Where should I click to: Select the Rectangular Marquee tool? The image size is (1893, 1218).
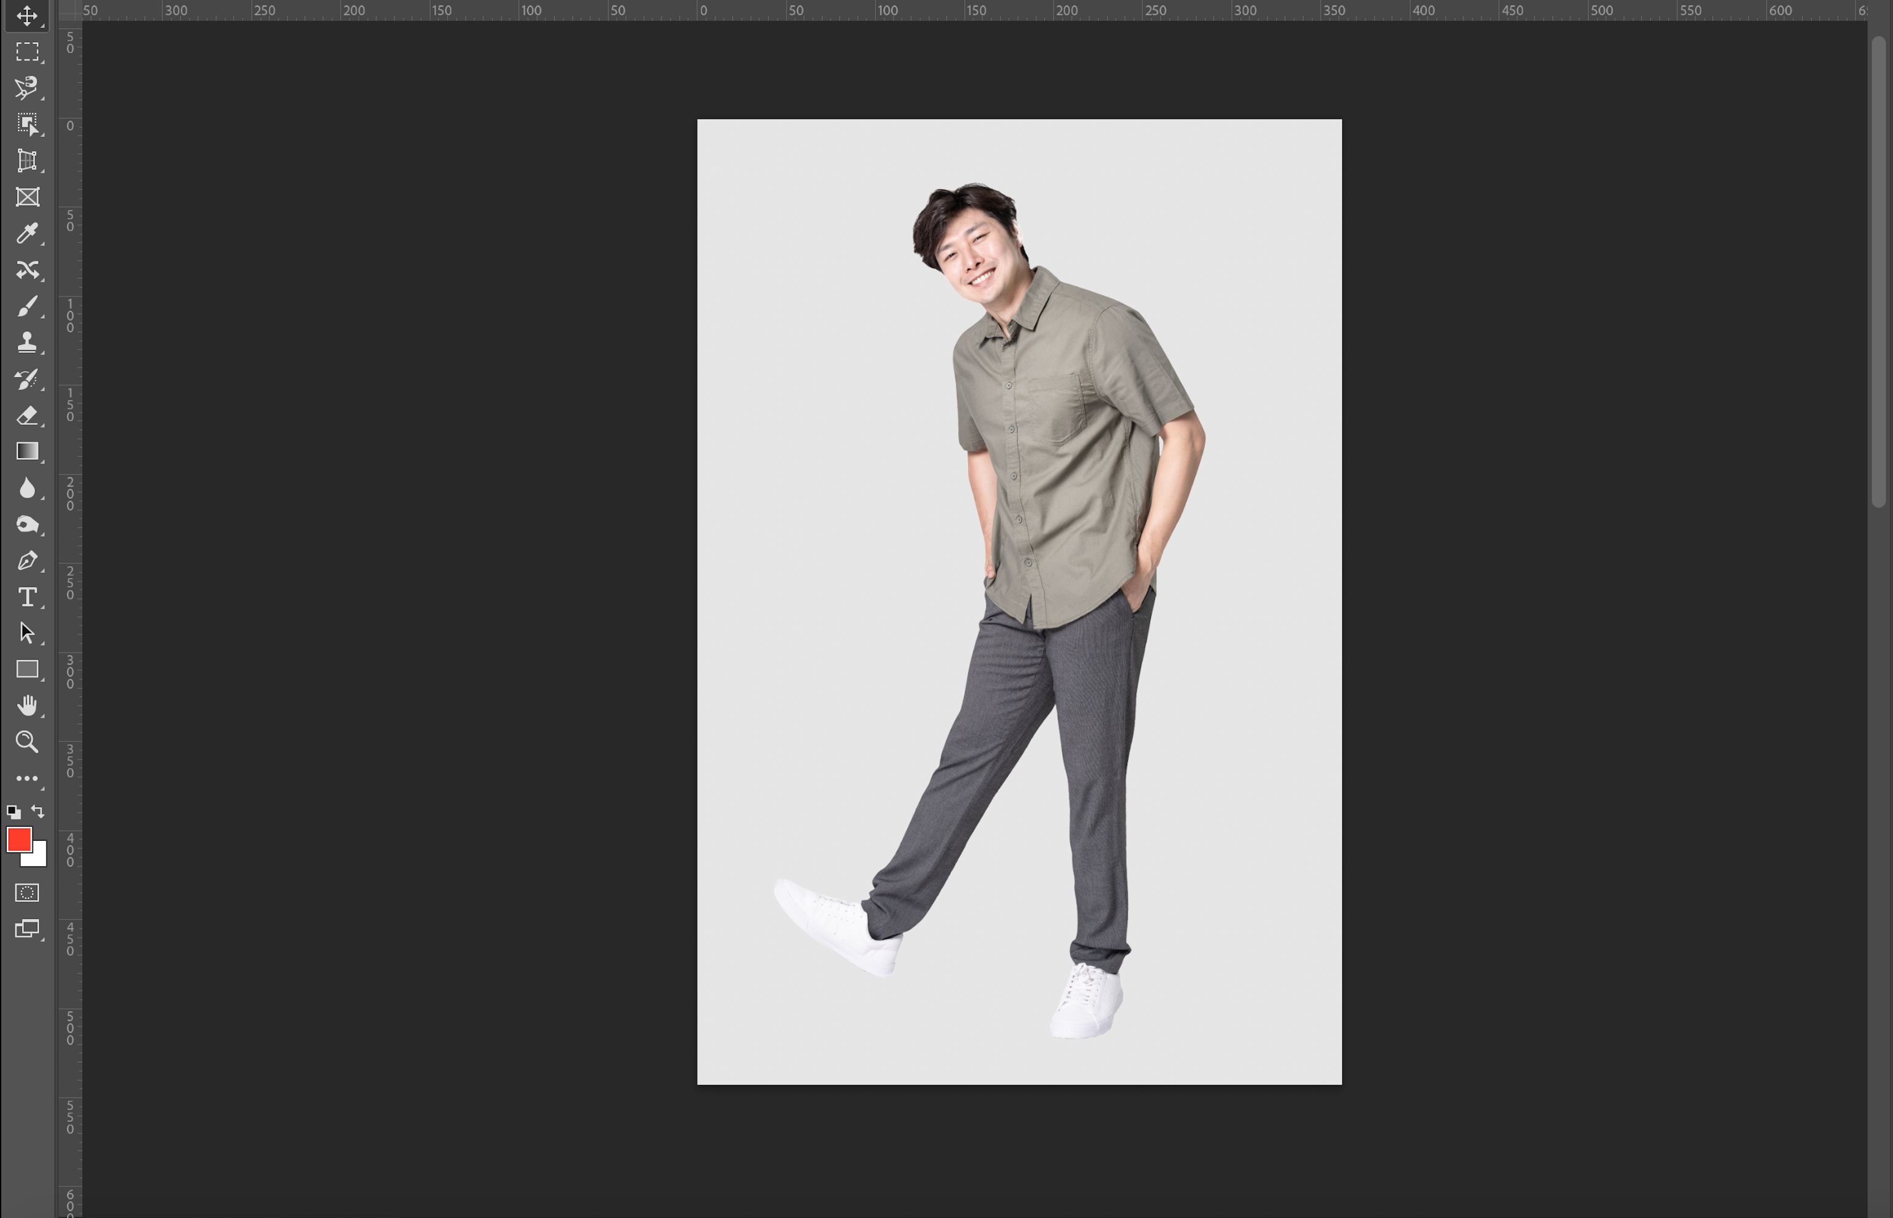[x=27, y=51]
